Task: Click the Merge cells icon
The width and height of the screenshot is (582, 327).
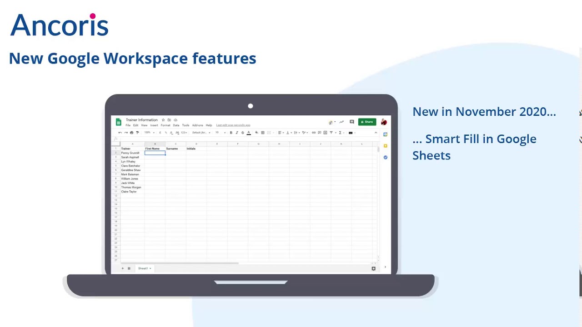Action: [x=269, y=133]
